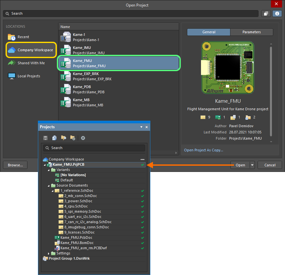Click the Open Project dialog search field
Screen dimensions: 285x275
coord(131,13)
